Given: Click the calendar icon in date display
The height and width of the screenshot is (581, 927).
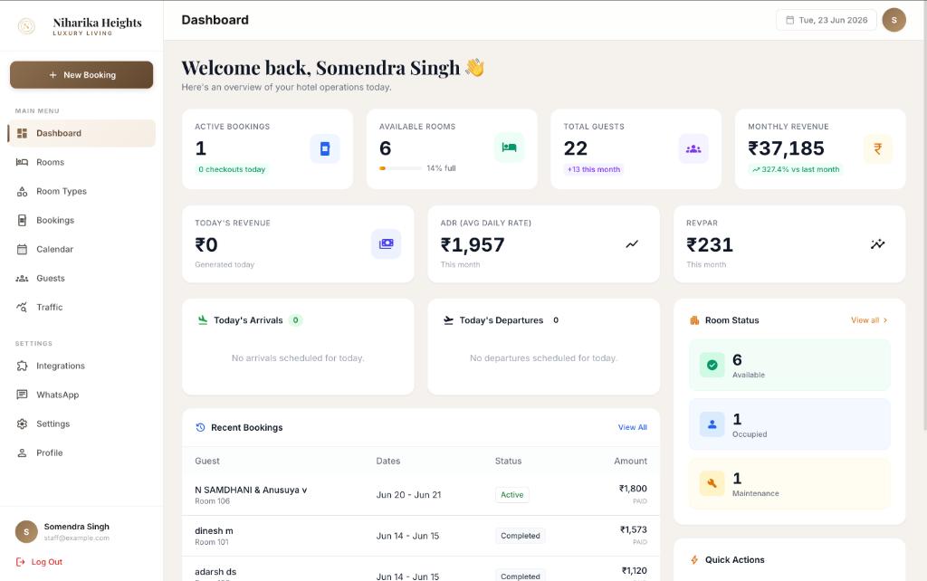Looking at the screenshot, I should [789, 20].
